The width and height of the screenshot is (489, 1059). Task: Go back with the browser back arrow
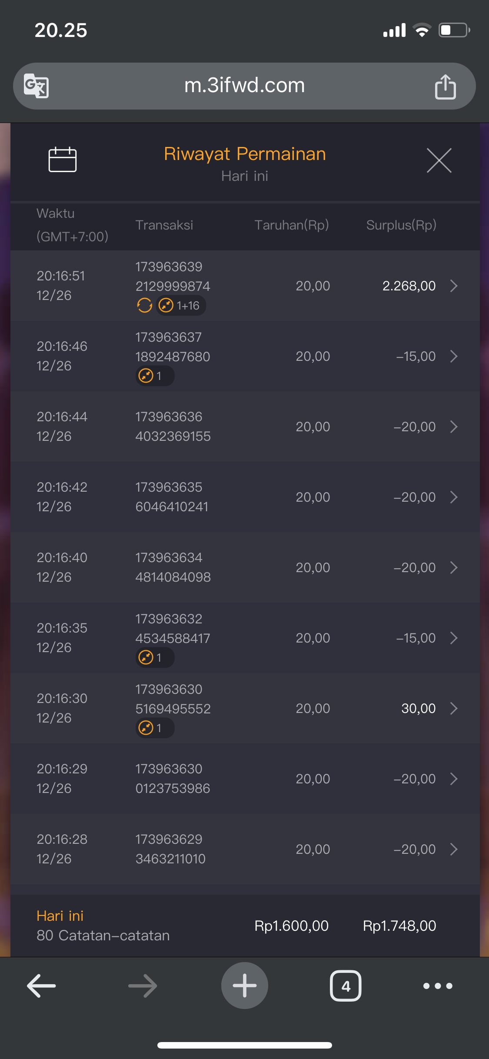click(41, 986)
